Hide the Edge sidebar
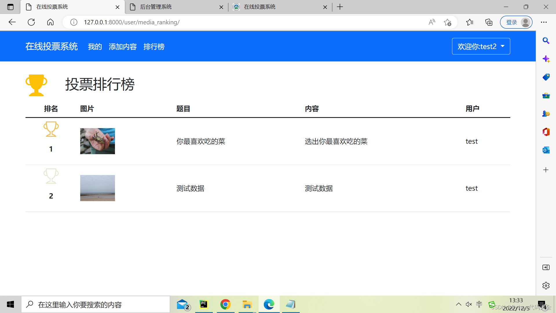 546,267
